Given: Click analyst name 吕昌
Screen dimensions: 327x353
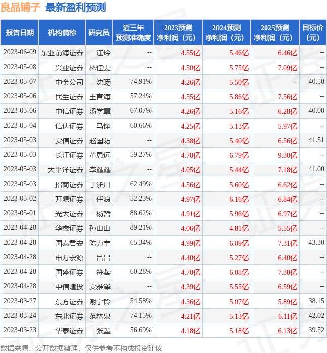Looking at the screenshot, I should tap(103, 258).
